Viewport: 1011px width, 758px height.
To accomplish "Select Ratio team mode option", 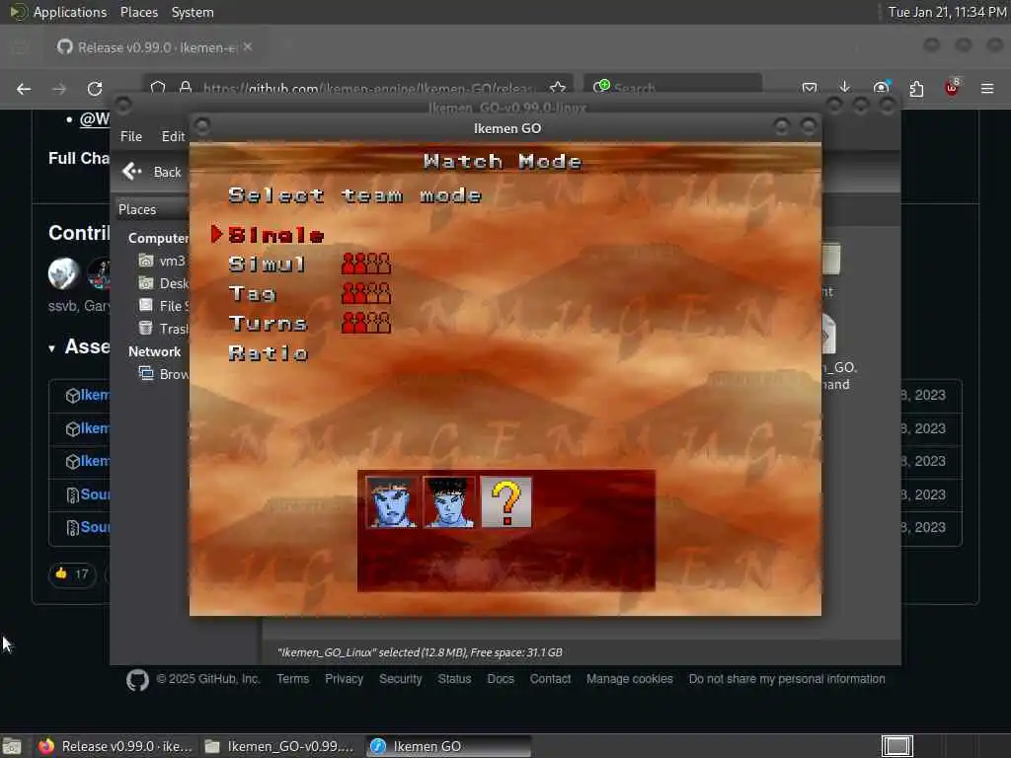I will point(269,352).
